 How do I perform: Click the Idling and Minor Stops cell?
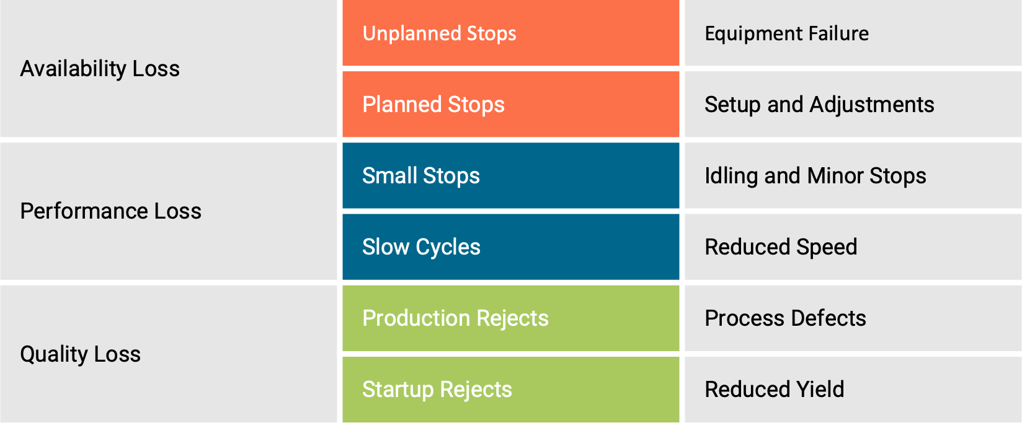(x=853, y=176)
